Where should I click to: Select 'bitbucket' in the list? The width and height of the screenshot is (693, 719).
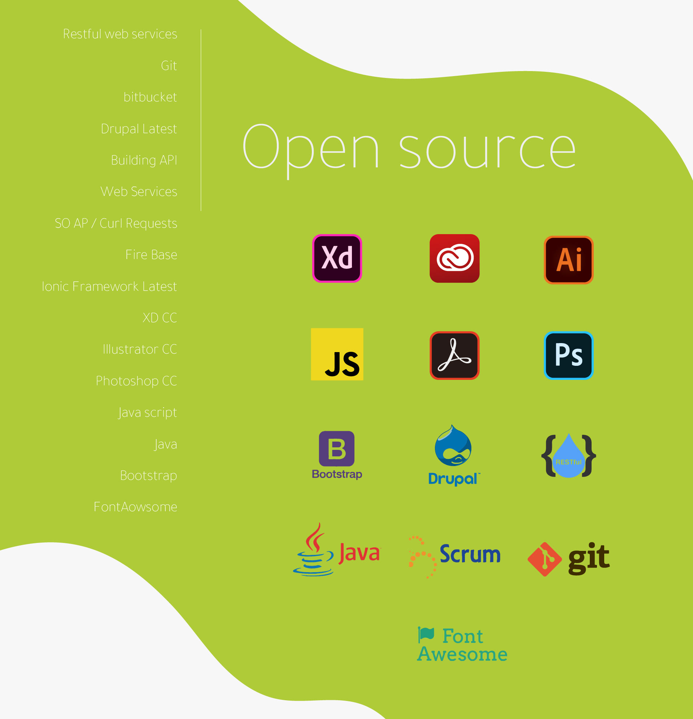tap(150, 97)
